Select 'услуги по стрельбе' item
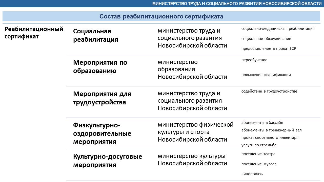 tap(259, 145)
